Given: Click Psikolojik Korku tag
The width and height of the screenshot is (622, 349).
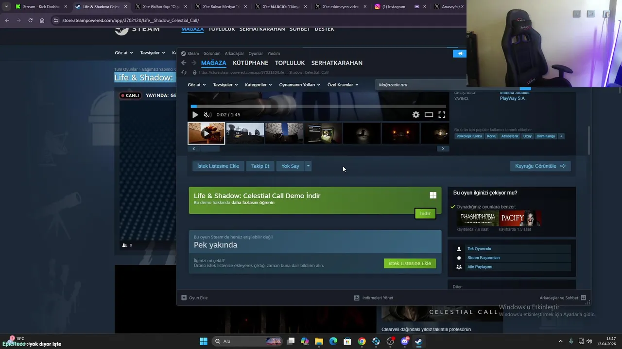Looking at the screenshot, I should (469, 136).
